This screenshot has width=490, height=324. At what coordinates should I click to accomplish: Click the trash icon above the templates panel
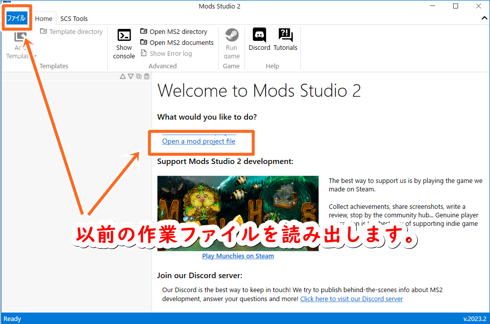point(146,76)
